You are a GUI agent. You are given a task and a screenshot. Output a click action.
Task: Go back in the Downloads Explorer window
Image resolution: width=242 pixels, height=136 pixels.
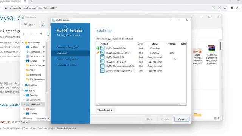pyautogui.click(x=24, y=34)
